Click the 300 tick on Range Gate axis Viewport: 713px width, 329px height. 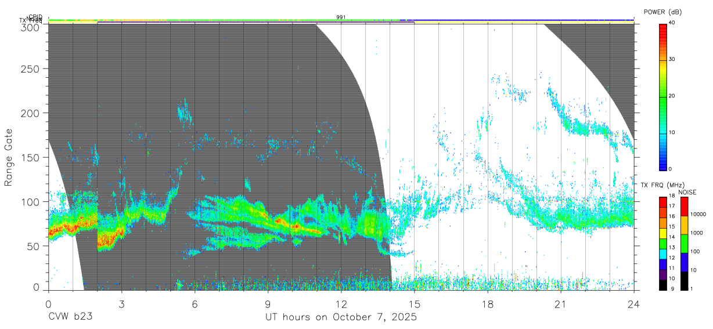tap(30, 27)
